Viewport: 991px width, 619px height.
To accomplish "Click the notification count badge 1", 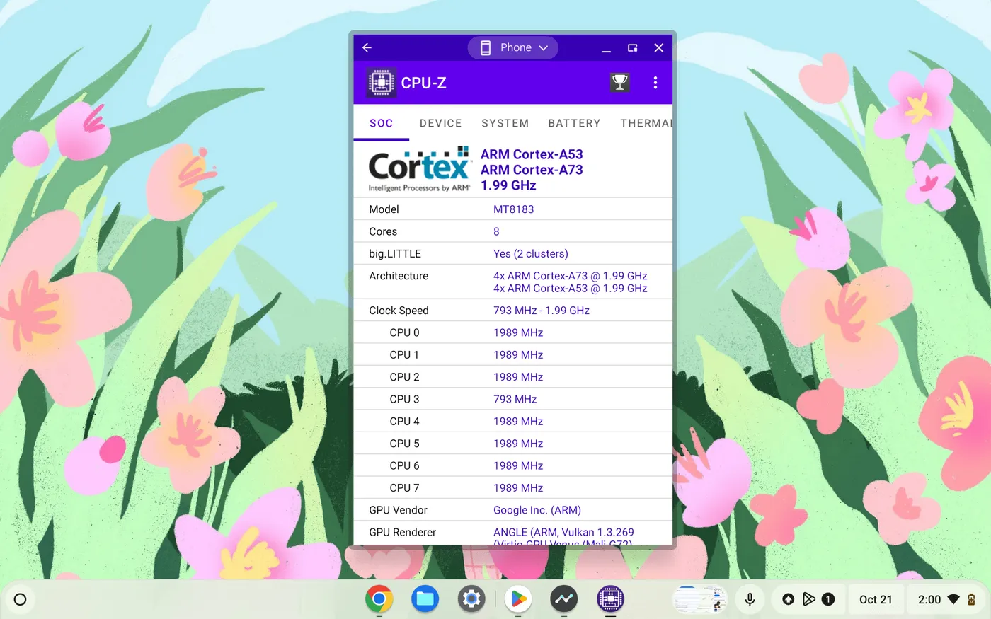I will click(x=828, y=600).
